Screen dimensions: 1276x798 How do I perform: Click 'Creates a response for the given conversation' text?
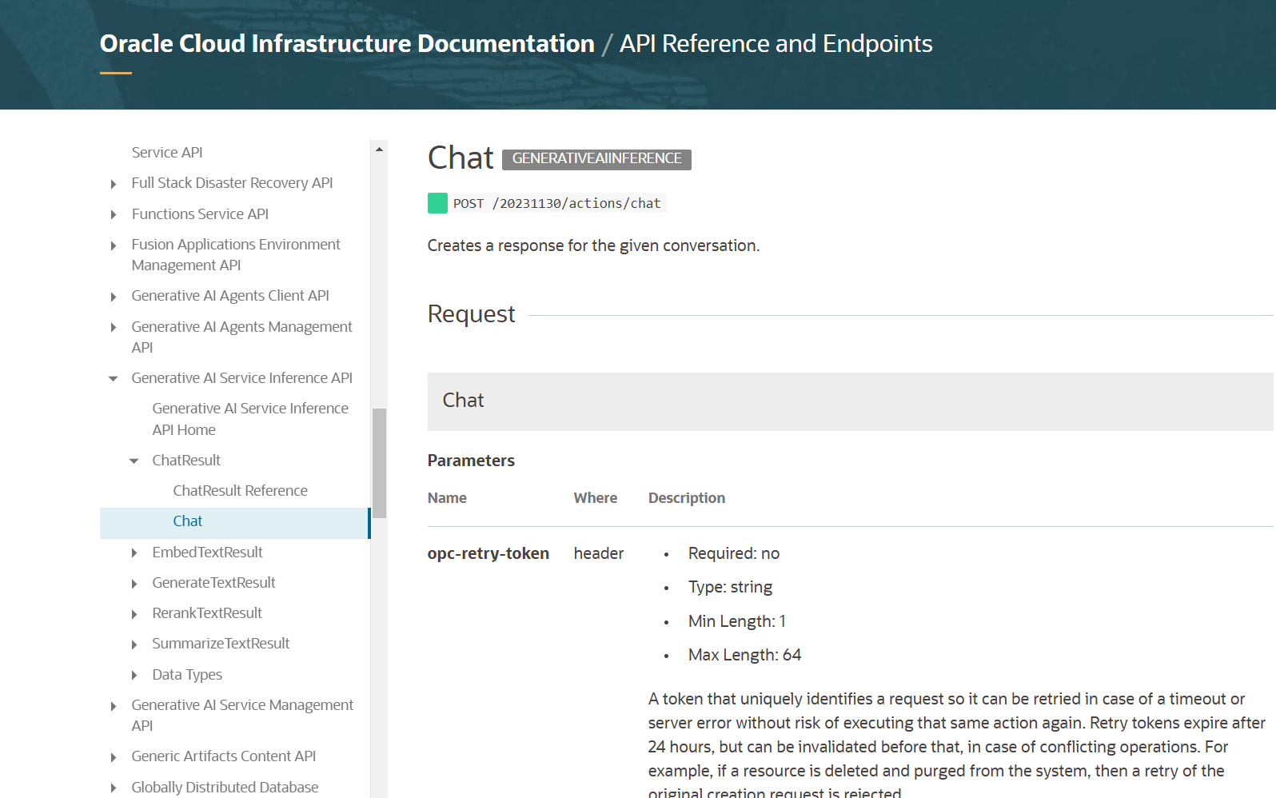click(x=593, y=245)
